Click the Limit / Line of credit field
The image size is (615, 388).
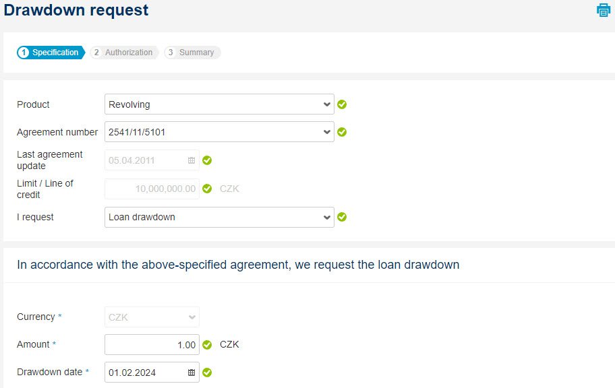(x=152, y=189)
